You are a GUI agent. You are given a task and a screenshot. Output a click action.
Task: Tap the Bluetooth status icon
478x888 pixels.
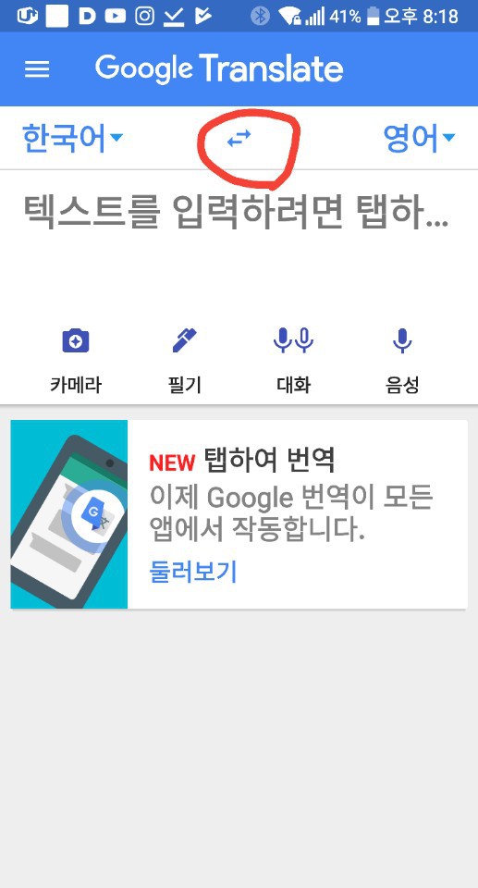[260, 16]
